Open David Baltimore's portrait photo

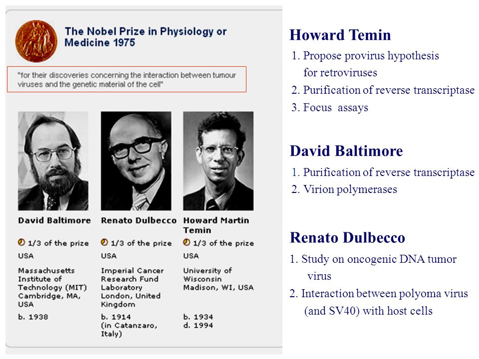click(x=53, y=161)
